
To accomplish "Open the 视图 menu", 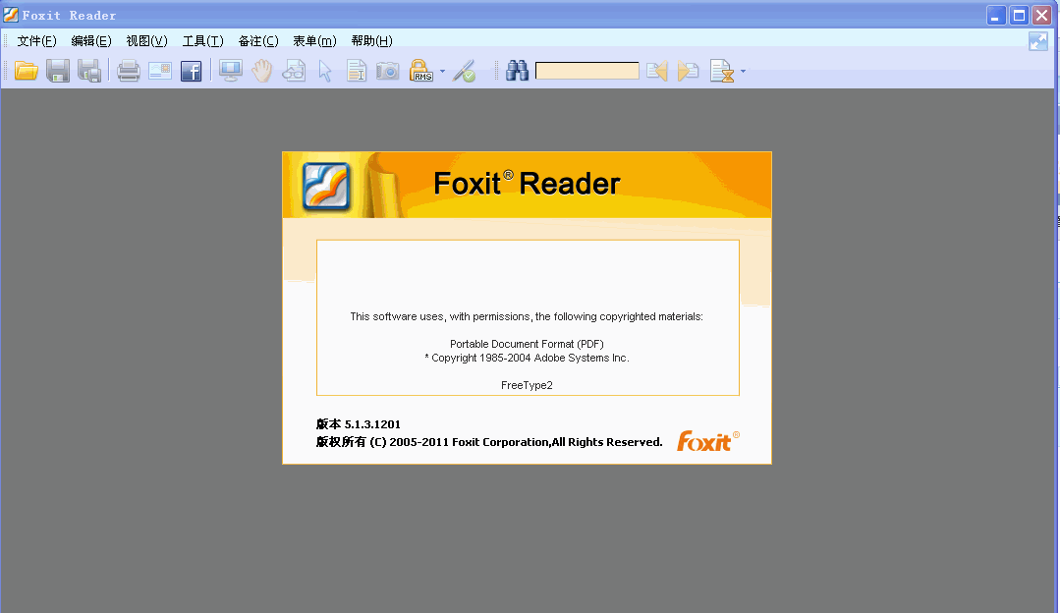I will (x=145, y=40).
